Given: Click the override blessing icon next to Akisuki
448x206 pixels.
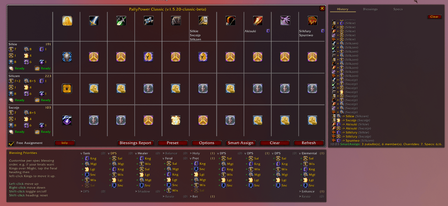Looking at the screenshot, I should (268, 31).
